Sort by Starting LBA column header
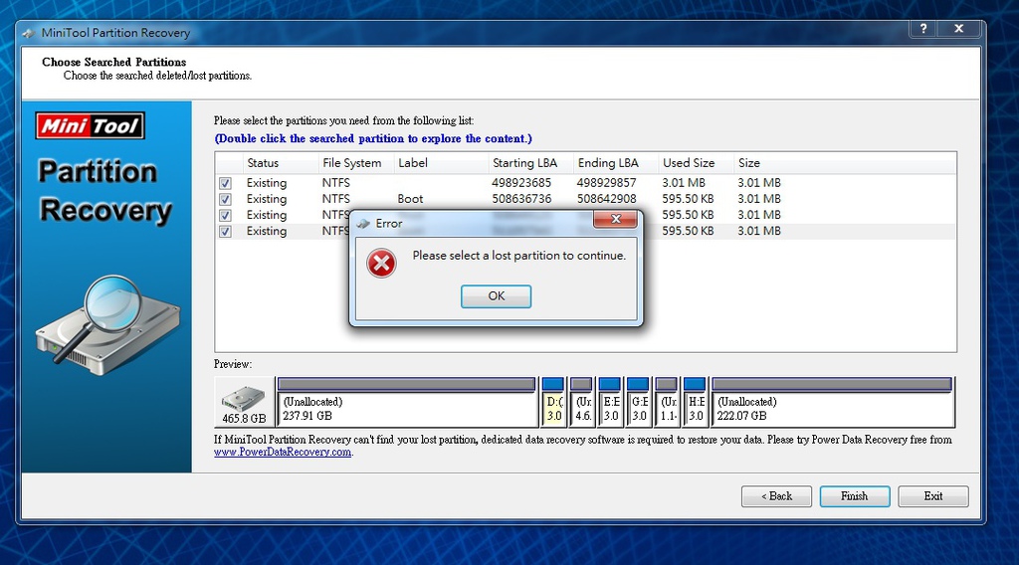This screenshot has height=565, width=1019. point(531,163)
